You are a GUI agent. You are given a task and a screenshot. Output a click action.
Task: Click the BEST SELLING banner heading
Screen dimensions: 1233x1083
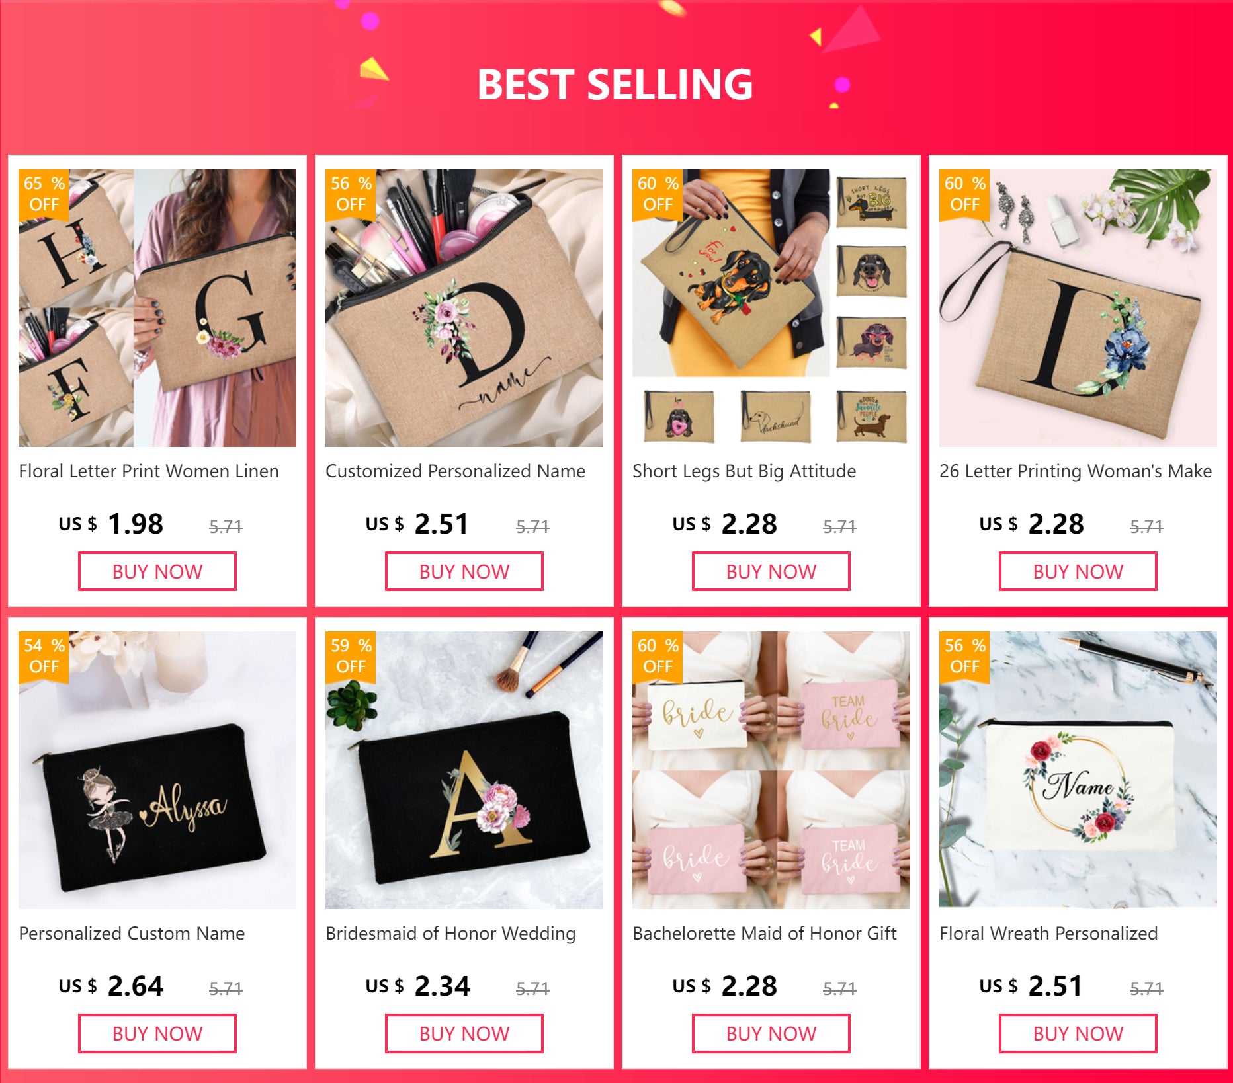(x=615, y=85)
